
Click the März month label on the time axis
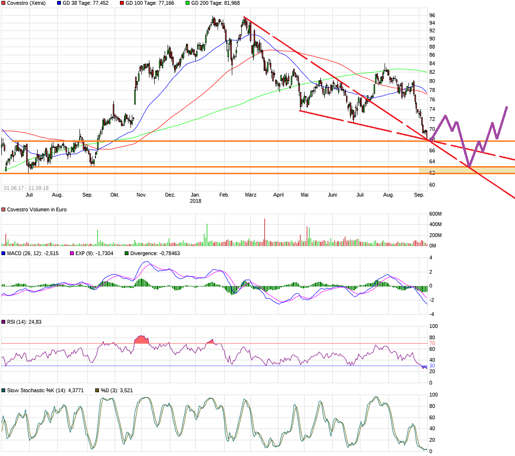pos(250,195)
